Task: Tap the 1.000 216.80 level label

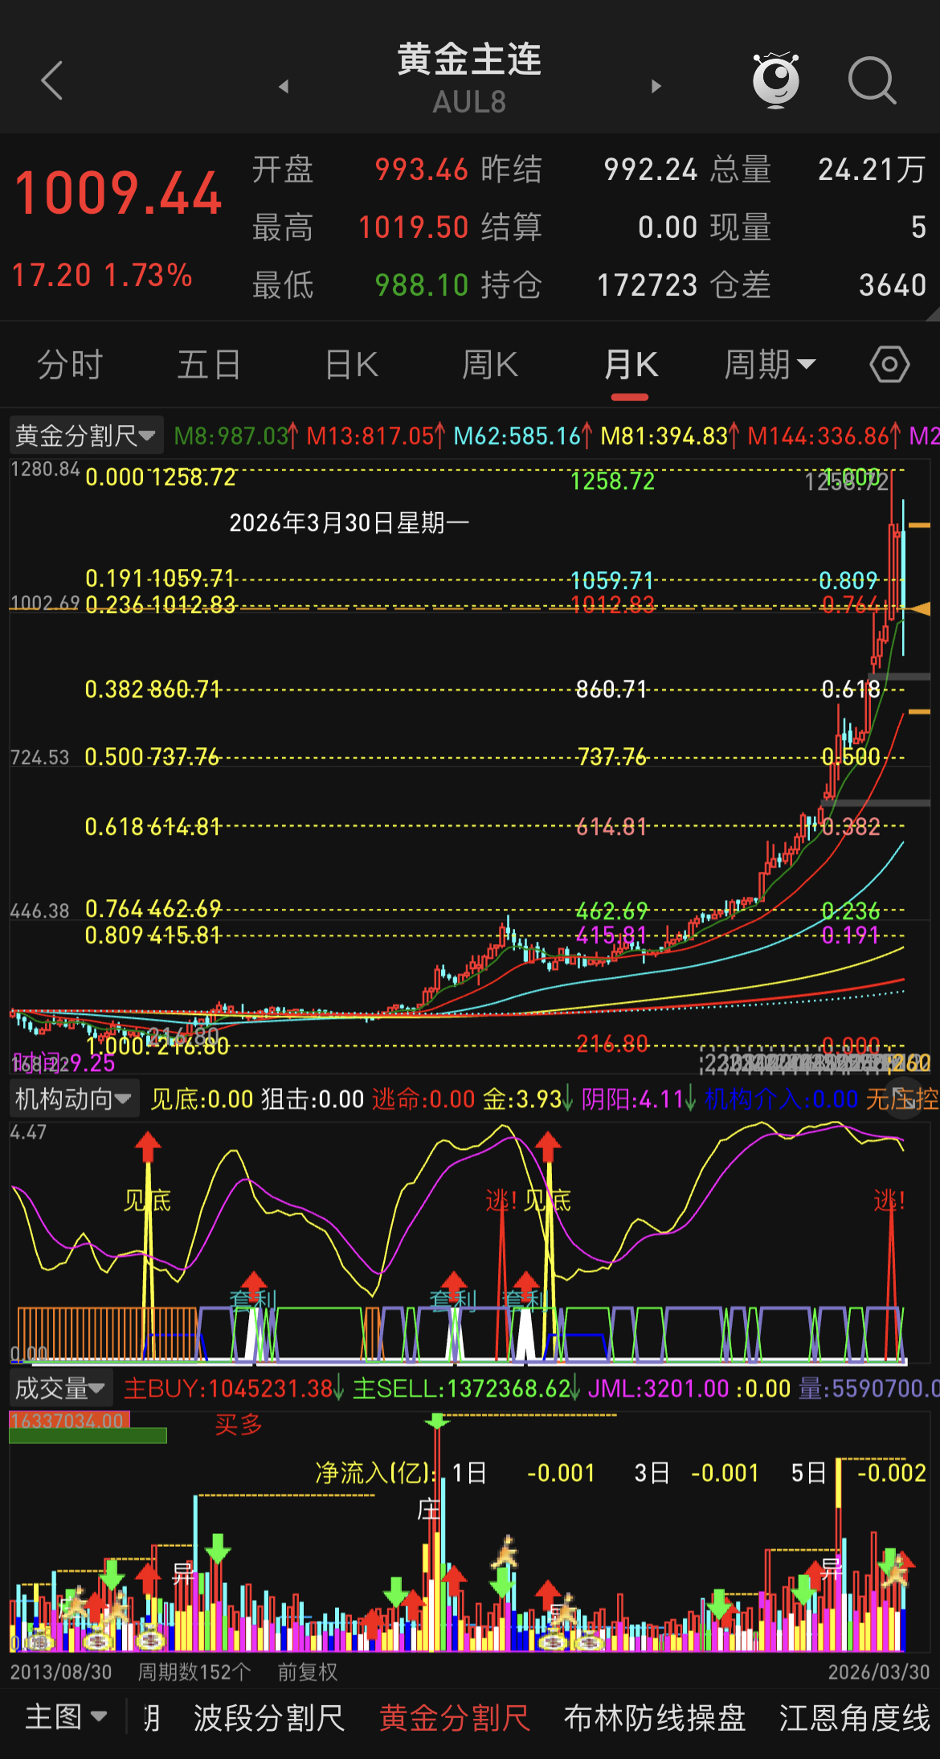Action: [x=157, y=1045]
